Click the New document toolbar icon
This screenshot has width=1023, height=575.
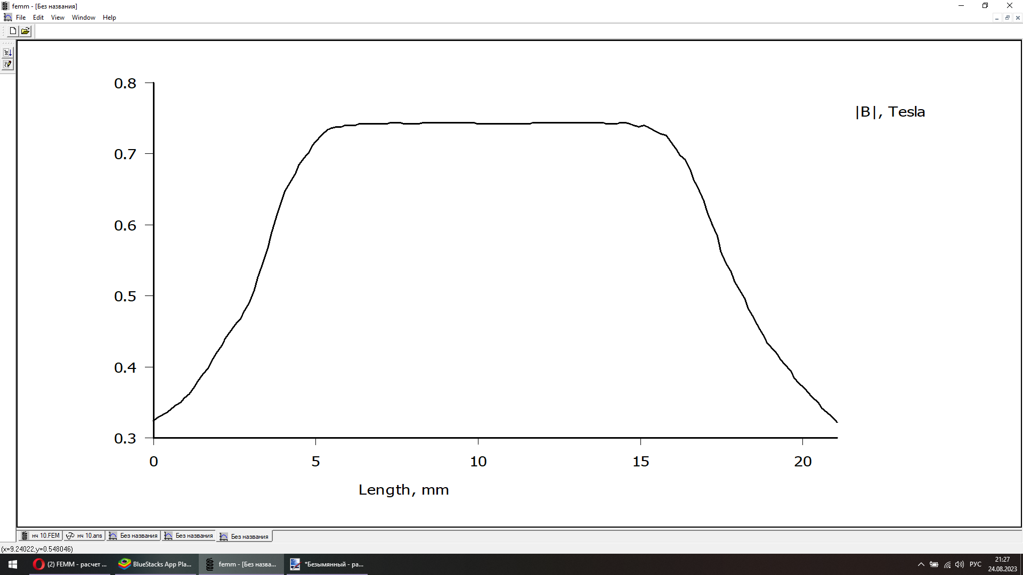pos(13,31)
